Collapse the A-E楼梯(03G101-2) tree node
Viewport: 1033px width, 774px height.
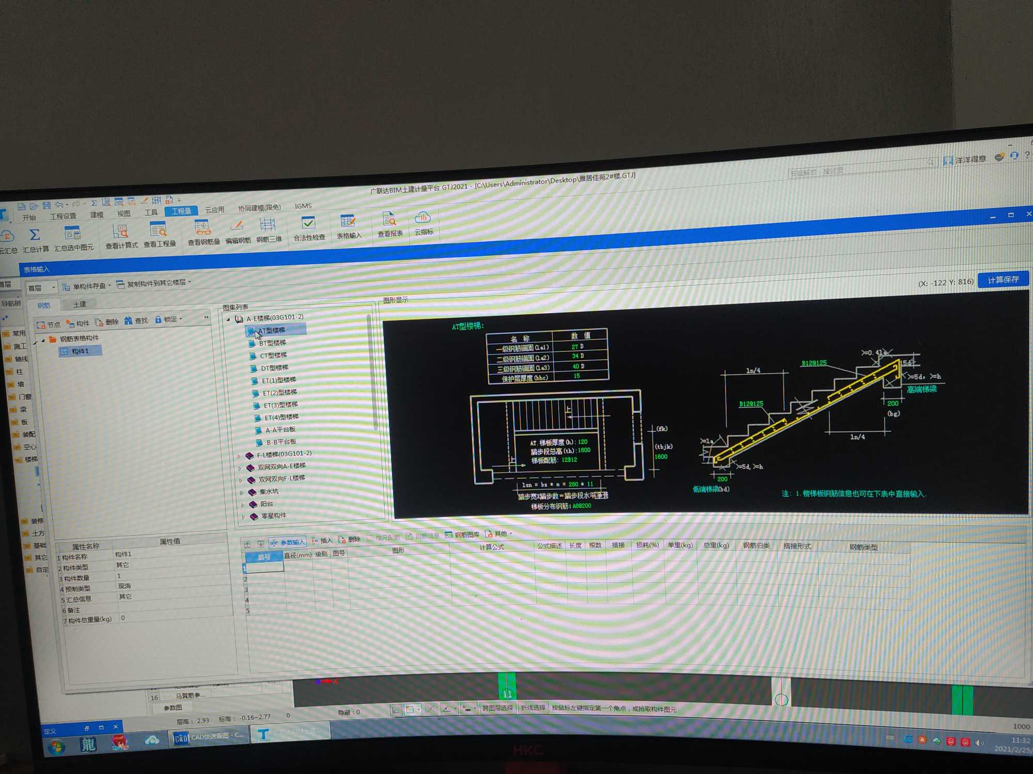(229, 320)
